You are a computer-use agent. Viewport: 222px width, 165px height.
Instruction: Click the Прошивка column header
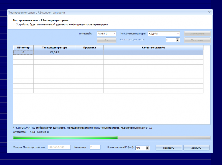tap(89, 47)
